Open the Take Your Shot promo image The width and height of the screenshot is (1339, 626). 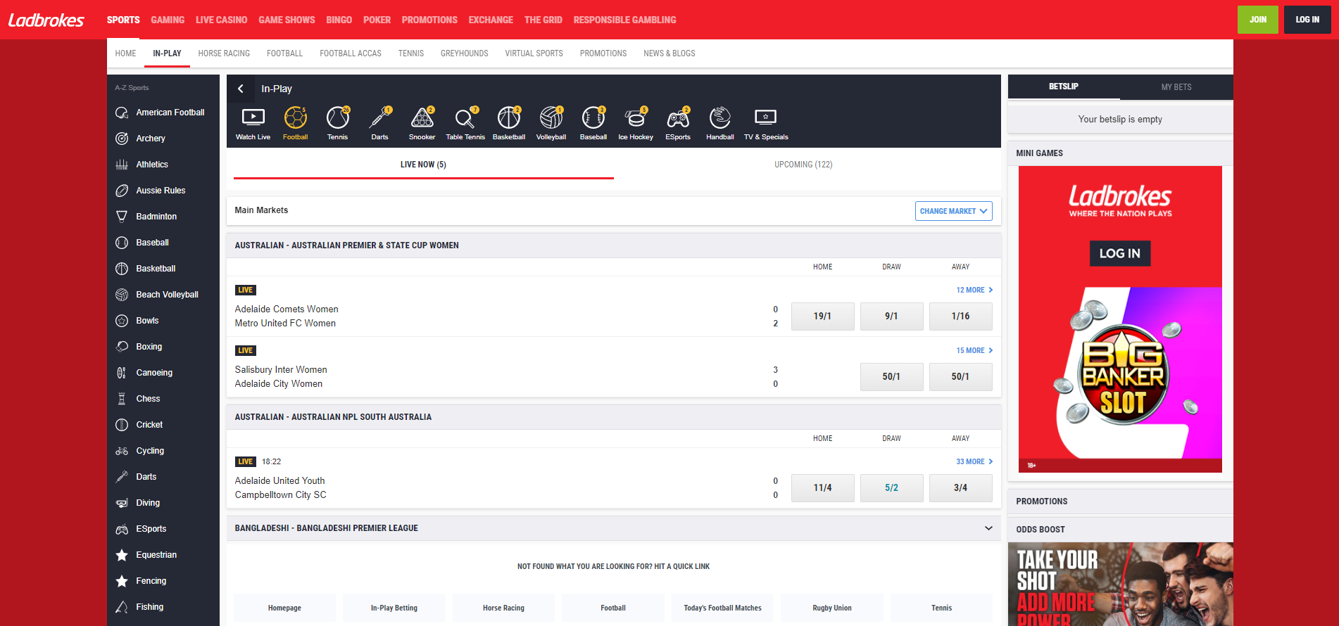[x=1121, y=584]
